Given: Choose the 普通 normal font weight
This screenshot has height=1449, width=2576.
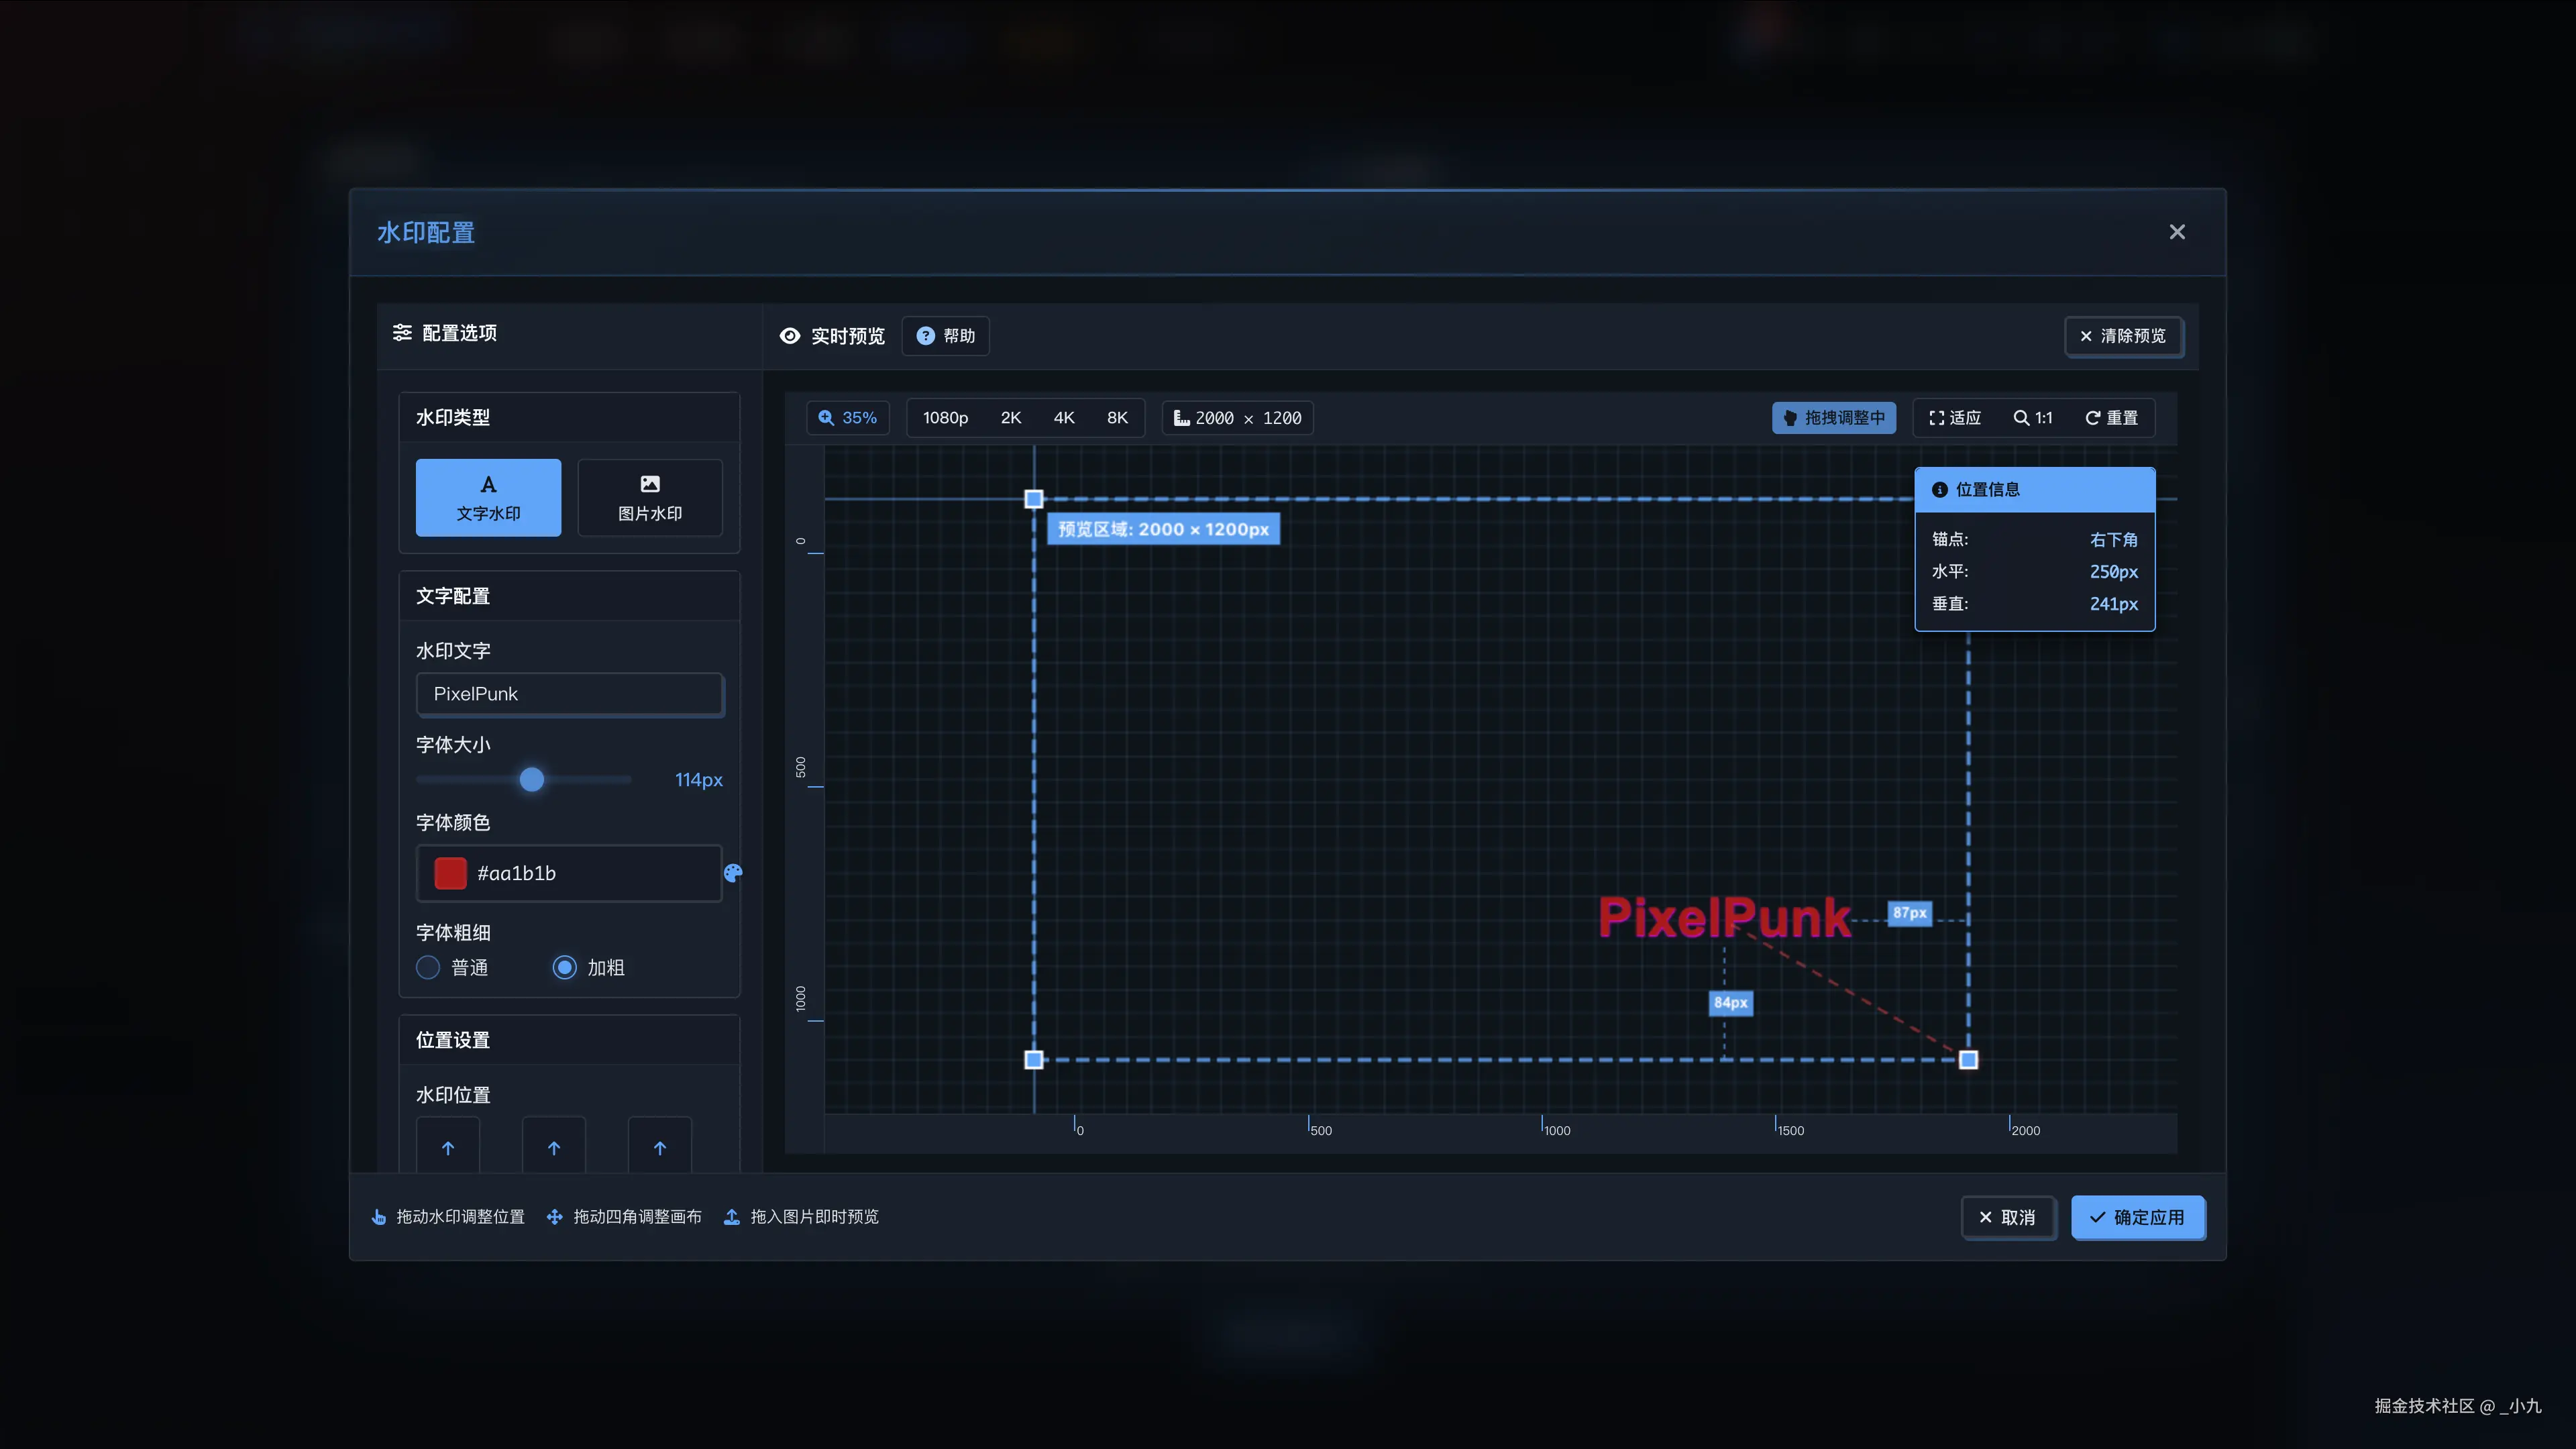Looking at the screenshot, I should (x=428, y=967).
